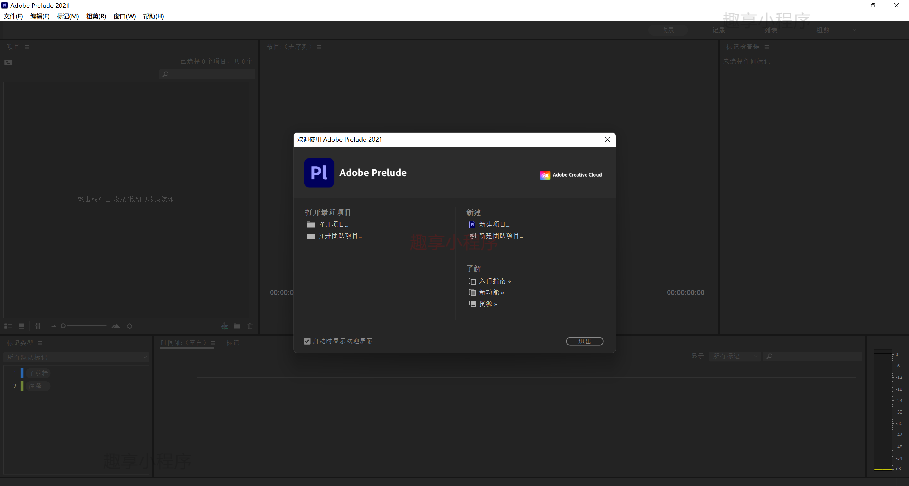Image resolution: width=909 pixels, height=486 pixels.
Task: Switch to the 标记 tab in timeline panel
Action: [233, 343]
